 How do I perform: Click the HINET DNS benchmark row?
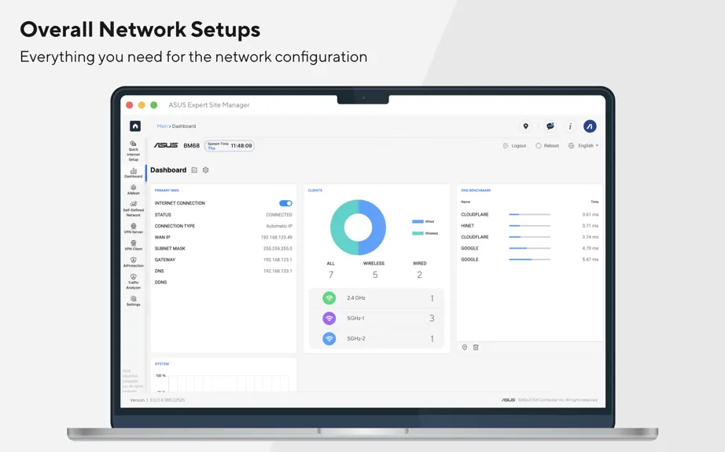point(529,225)
